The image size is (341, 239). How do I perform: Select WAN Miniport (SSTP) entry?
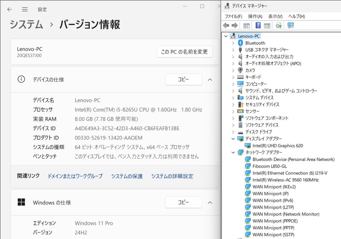click(x=273, y=235)
